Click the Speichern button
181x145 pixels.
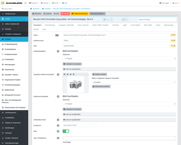point(37,14)
